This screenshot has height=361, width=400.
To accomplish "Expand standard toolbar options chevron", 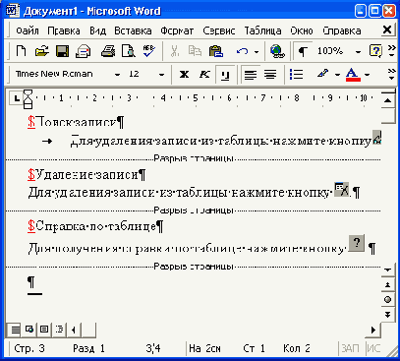I will tap(391, 51).
